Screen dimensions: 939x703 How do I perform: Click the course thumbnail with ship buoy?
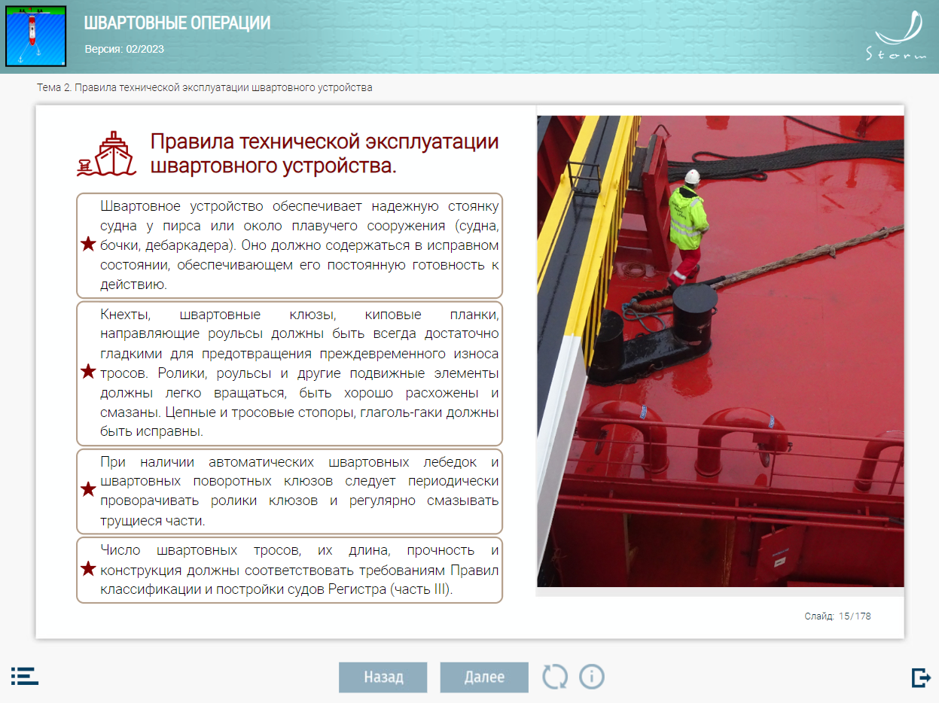pyautogui.click(x=36, y=36)
